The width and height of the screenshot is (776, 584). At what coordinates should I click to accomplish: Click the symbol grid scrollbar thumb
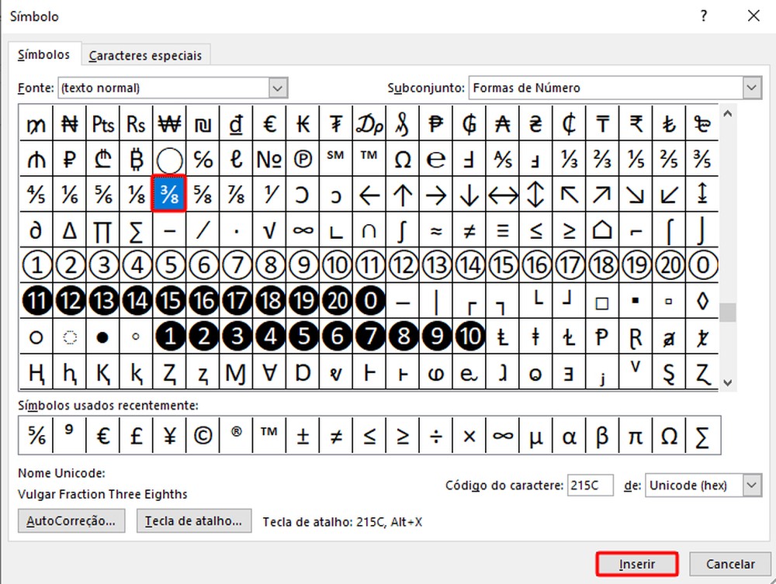click(727, 312)
